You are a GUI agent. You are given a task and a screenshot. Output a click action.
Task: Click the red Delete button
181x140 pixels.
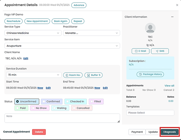(39, 132)
